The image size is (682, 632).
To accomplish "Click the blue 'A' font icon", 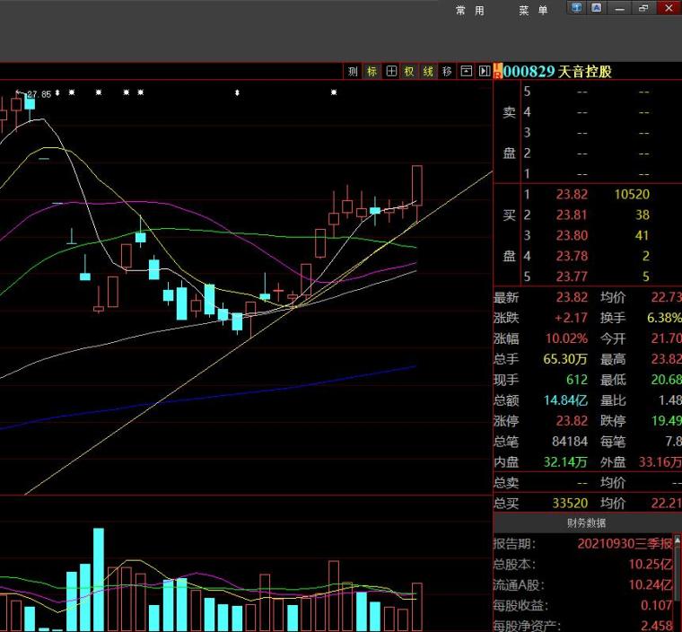I will point(596,8).
